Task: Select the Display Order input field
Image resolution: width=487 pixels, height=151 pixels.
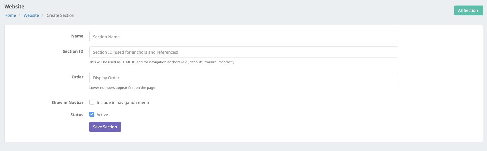Action: click(x=243, y=78)
